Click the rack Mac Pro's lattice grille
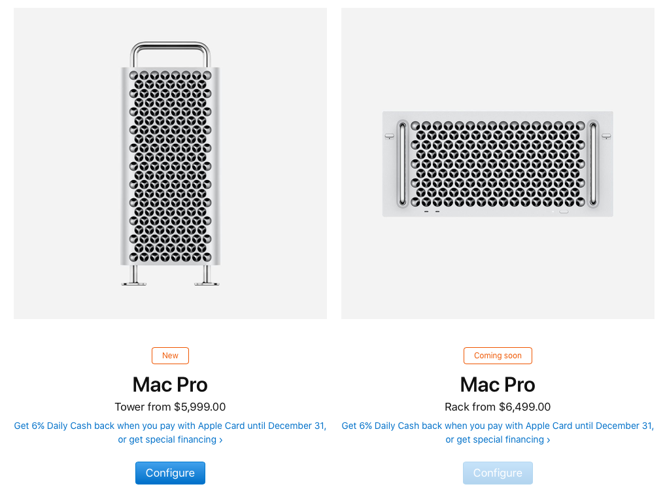 pyautogui.click(x=498, y=163)
